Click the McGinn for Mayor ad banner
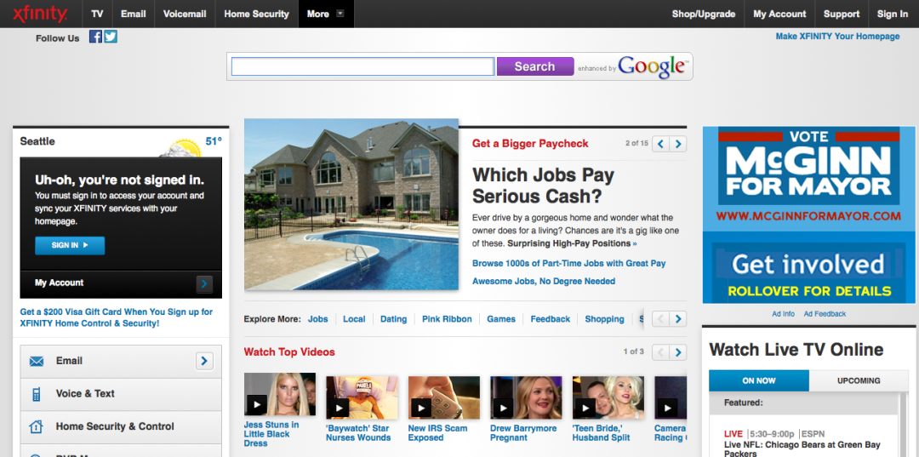Viewport: 919px width, 457px height. coord(809,215)
